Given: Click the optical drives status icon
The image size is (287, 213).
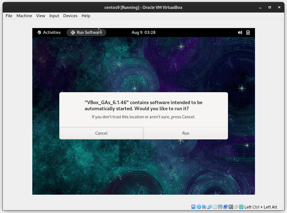Looking at the screenshot, I should pos(199,207).
